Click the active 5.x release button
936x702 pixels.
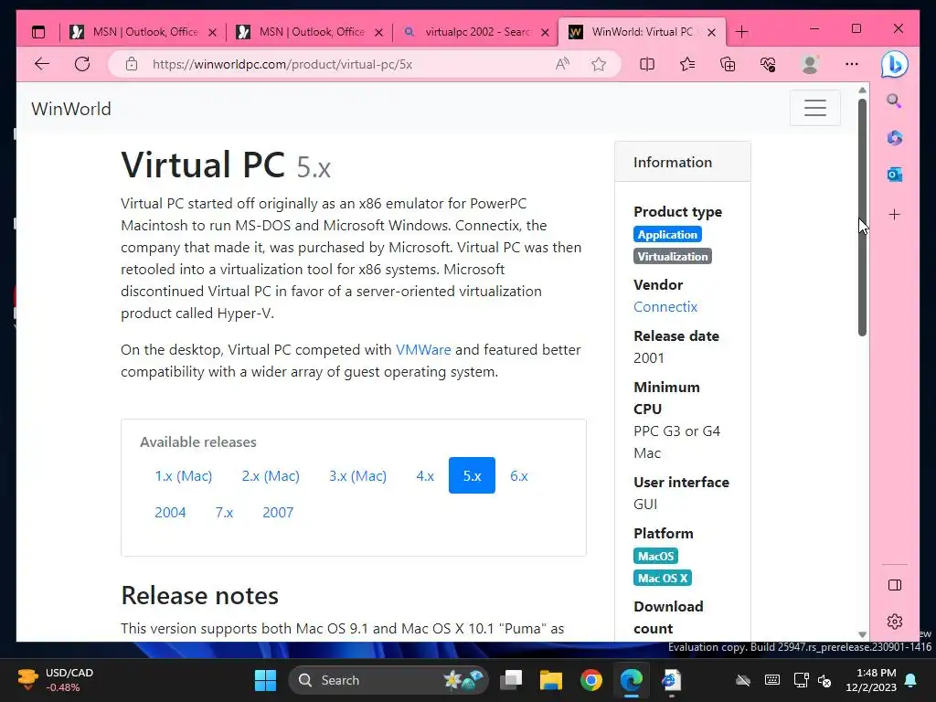point(472,475)
